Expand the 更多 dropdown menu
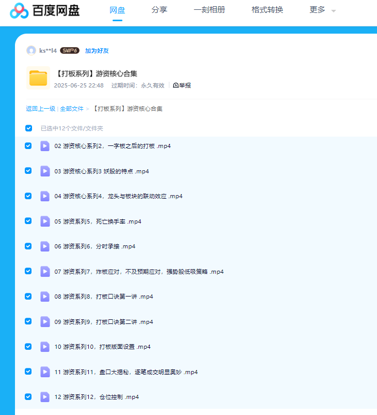 [322, 10]
